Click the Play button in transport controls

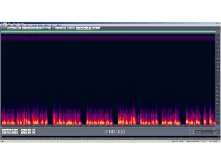tap(7, 130)
